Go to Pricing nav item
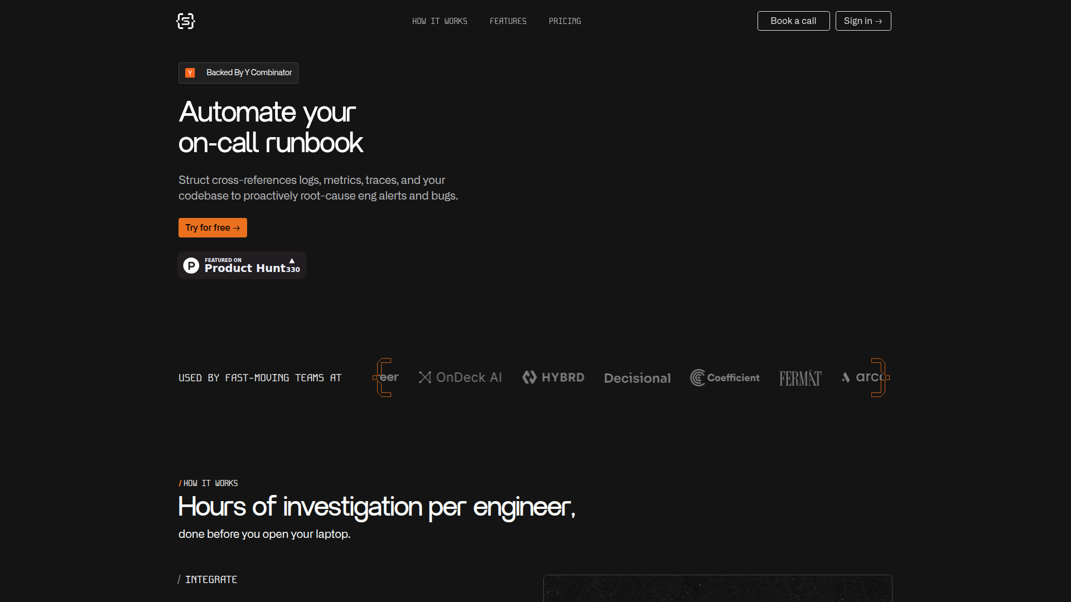 565,21
